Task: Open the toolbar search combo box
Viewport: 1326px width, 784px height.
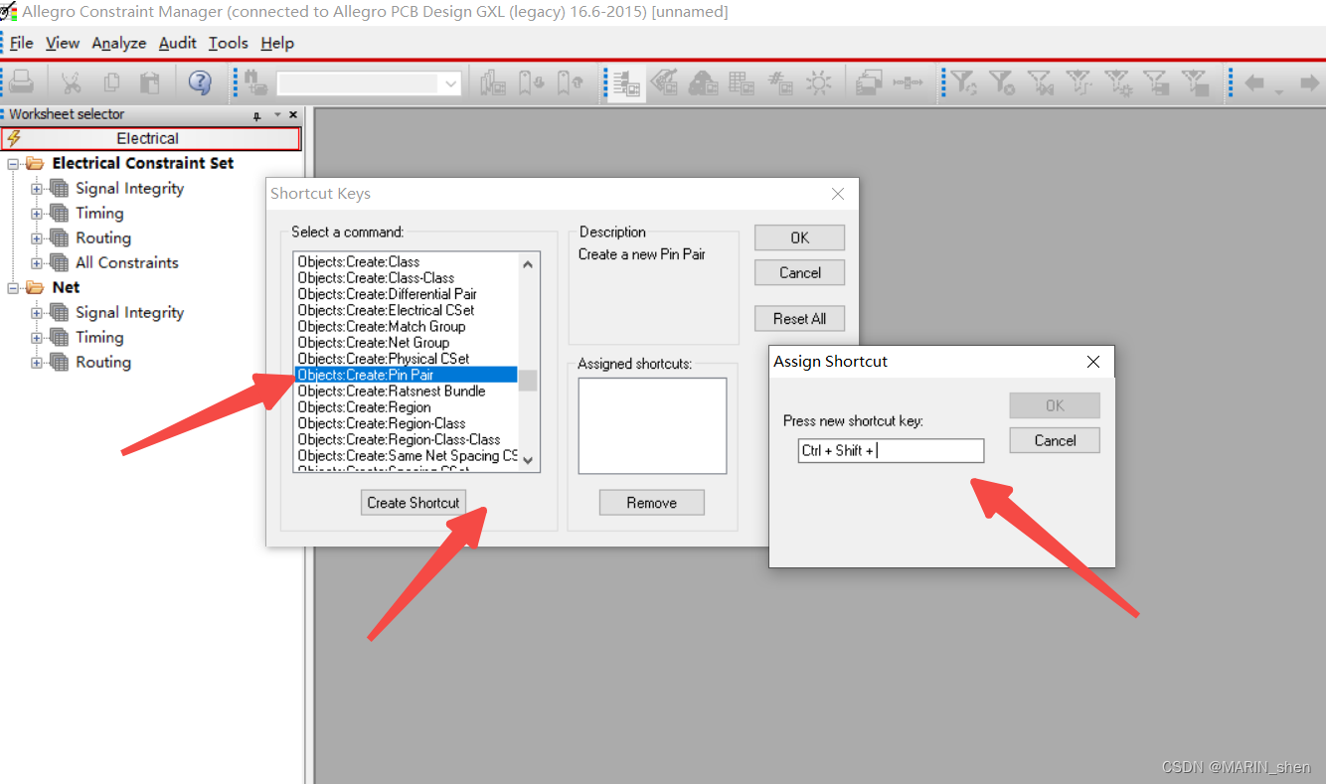Action: tap(369, 83)
